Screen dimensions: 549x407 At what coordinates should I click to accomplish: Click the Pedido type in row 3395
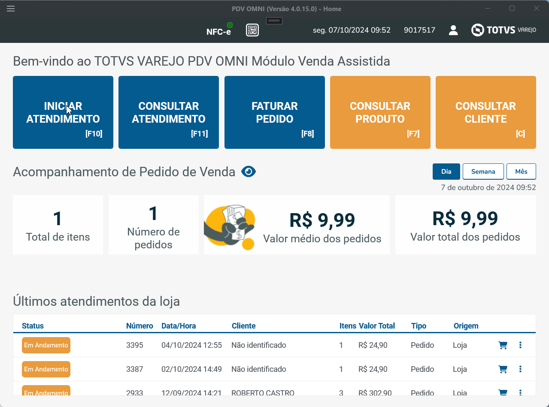(422, 345)
